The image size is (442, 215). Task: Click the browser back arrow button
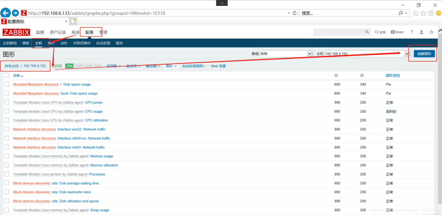[5, 13]
